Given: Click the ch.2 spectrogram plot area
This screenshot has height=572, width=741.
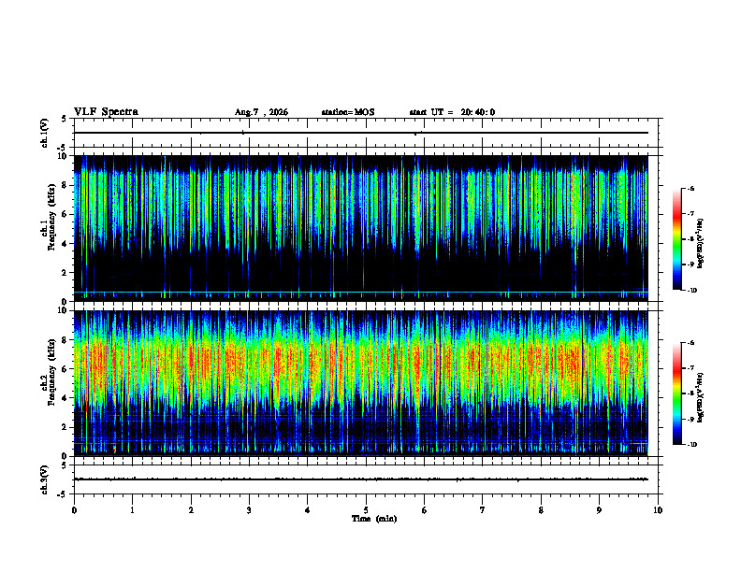Looking at the screenshot, I should (361, 383).
